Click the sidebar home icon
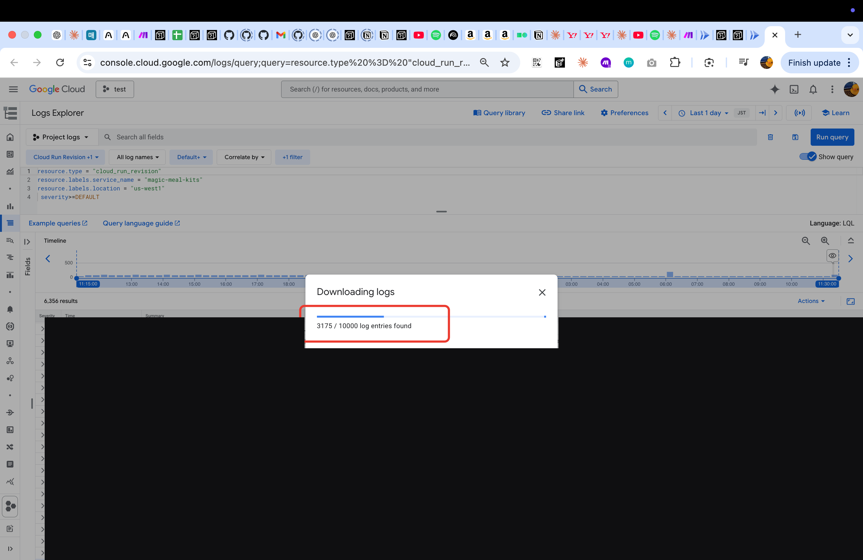The width and height of the screenshot is (863, 560). tap(10, 137)
